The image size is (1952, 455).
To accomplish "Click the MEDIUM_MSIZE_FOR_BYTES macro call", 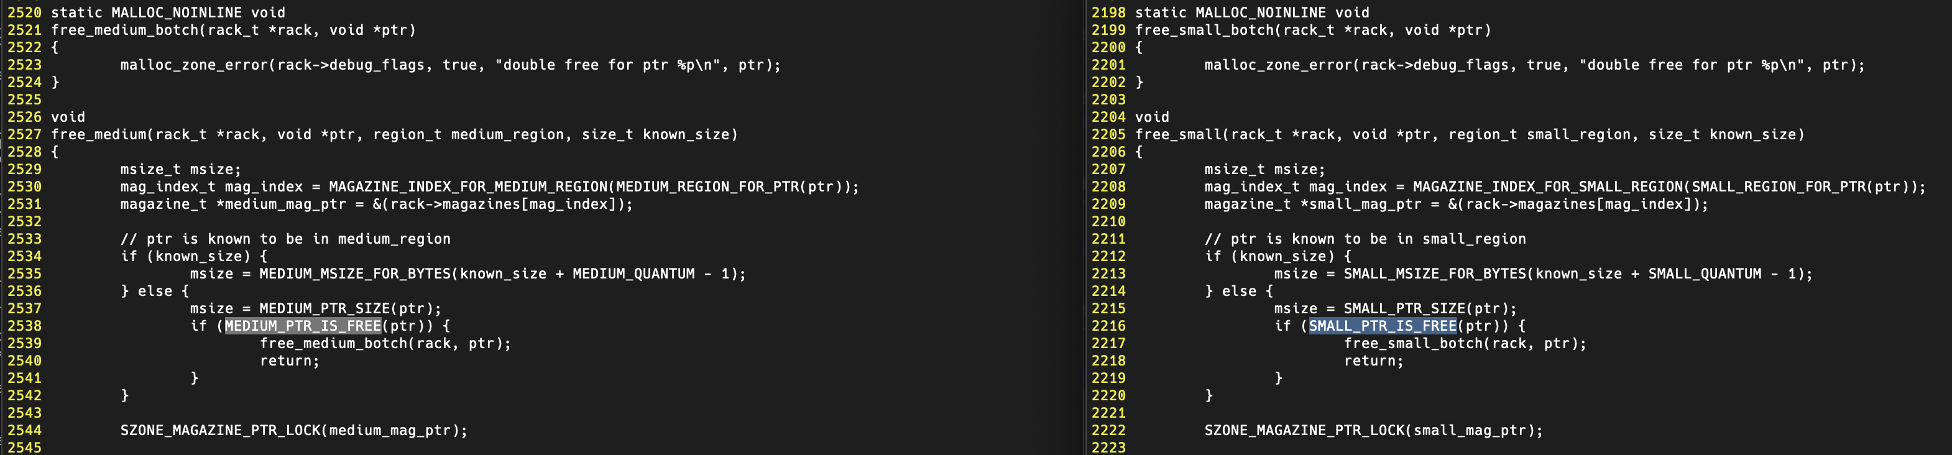I will coord(354,274).
